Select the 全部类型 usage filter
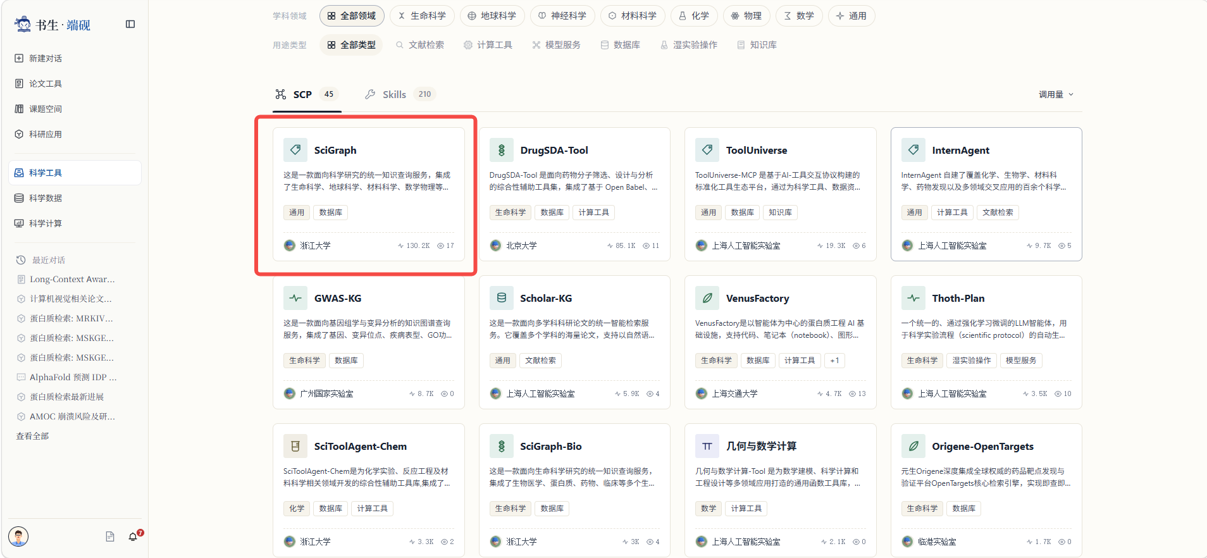The height and width of the screenshot is (558, 1207). point(352,45)
